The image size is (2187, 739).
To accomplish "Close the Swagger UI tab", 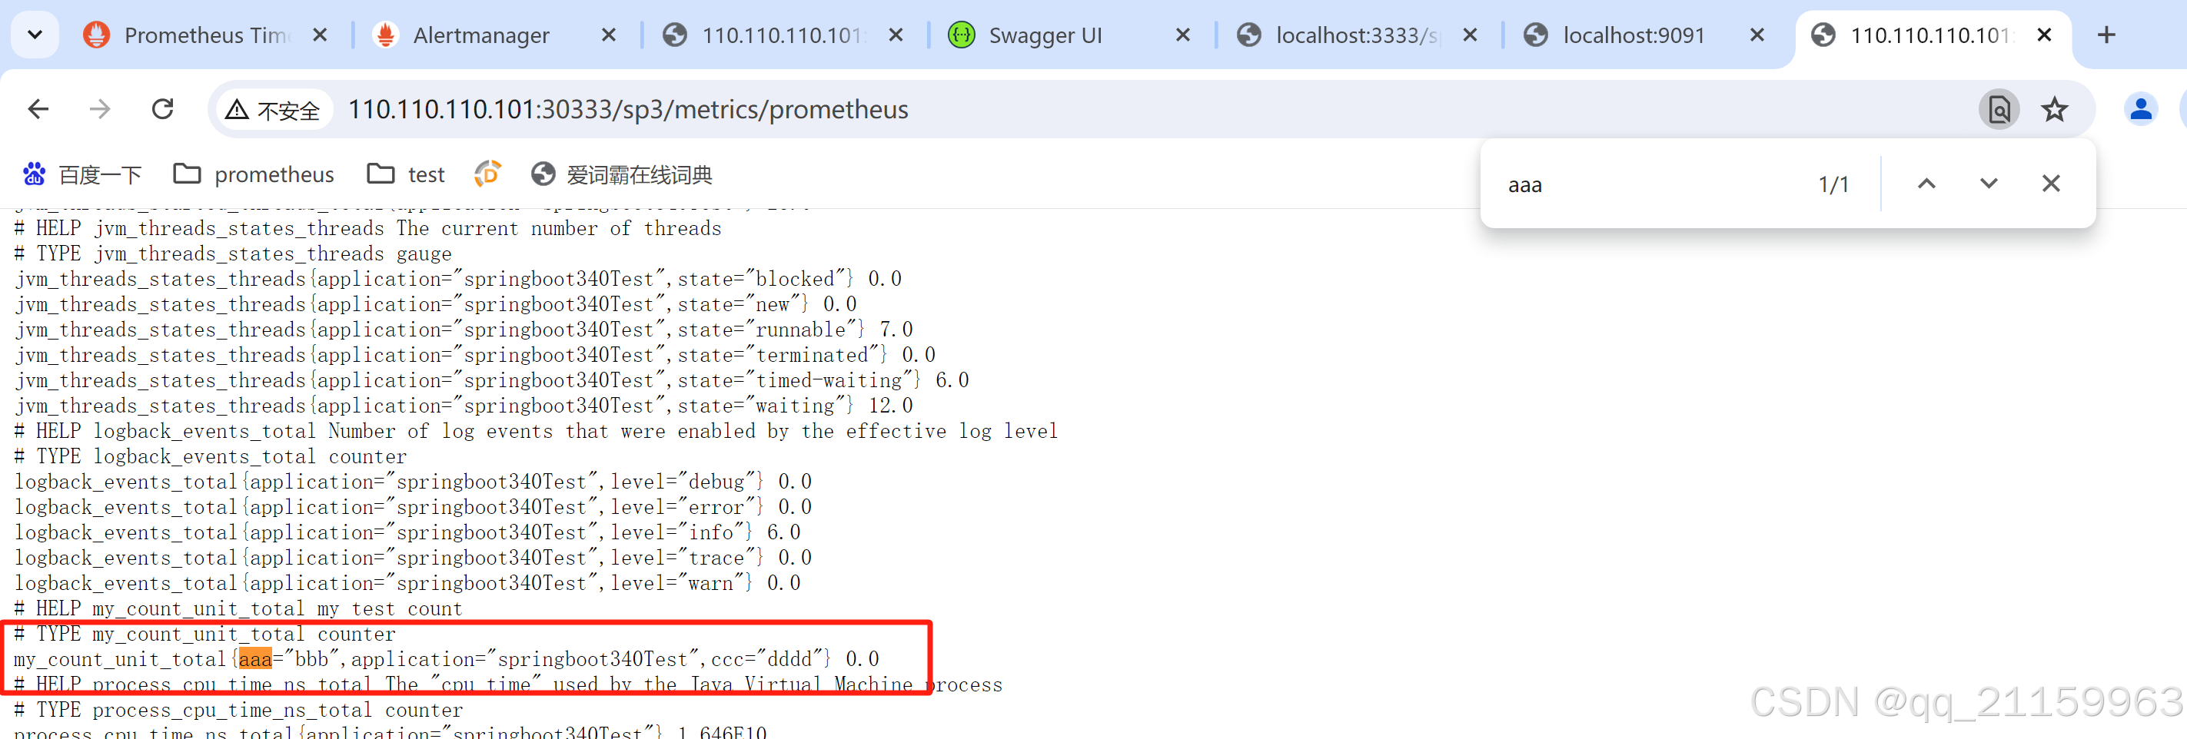I will 1182,35.
